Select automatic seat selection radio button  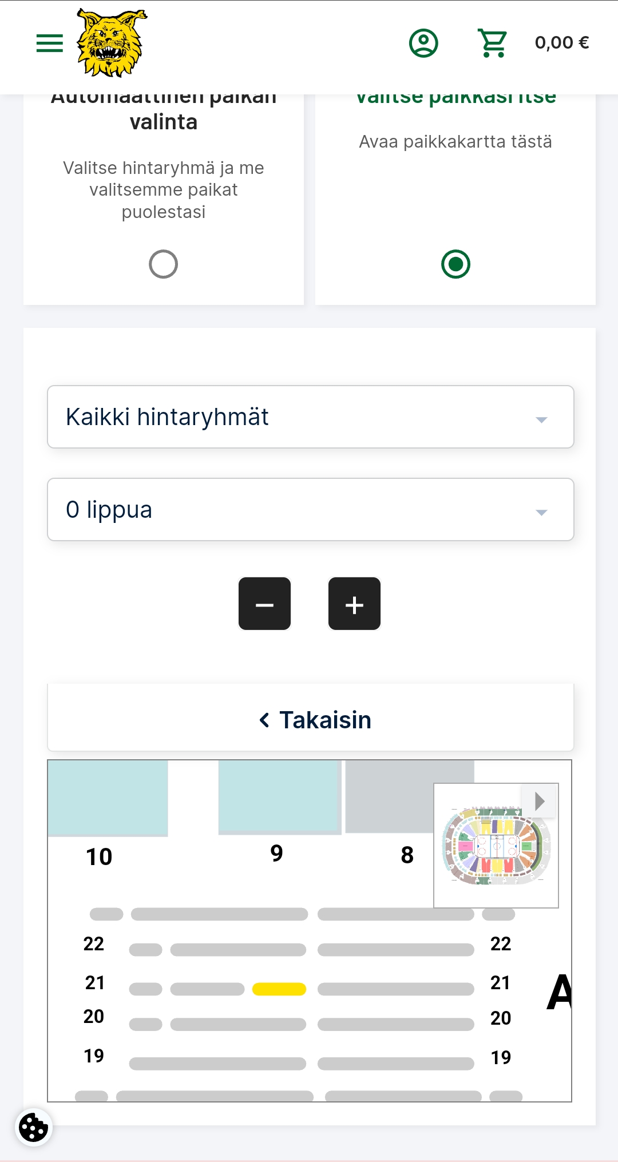click(x=163, y=264)
